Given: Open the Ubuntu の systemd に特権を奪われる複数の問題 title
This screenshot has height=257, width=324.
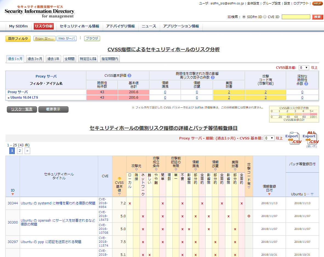Looking at the screenshot, I should click(58, 203).
